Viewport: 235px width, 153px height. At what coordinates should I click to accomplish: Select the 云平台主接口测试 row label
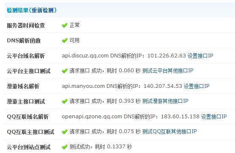click(x=28, y=71)
